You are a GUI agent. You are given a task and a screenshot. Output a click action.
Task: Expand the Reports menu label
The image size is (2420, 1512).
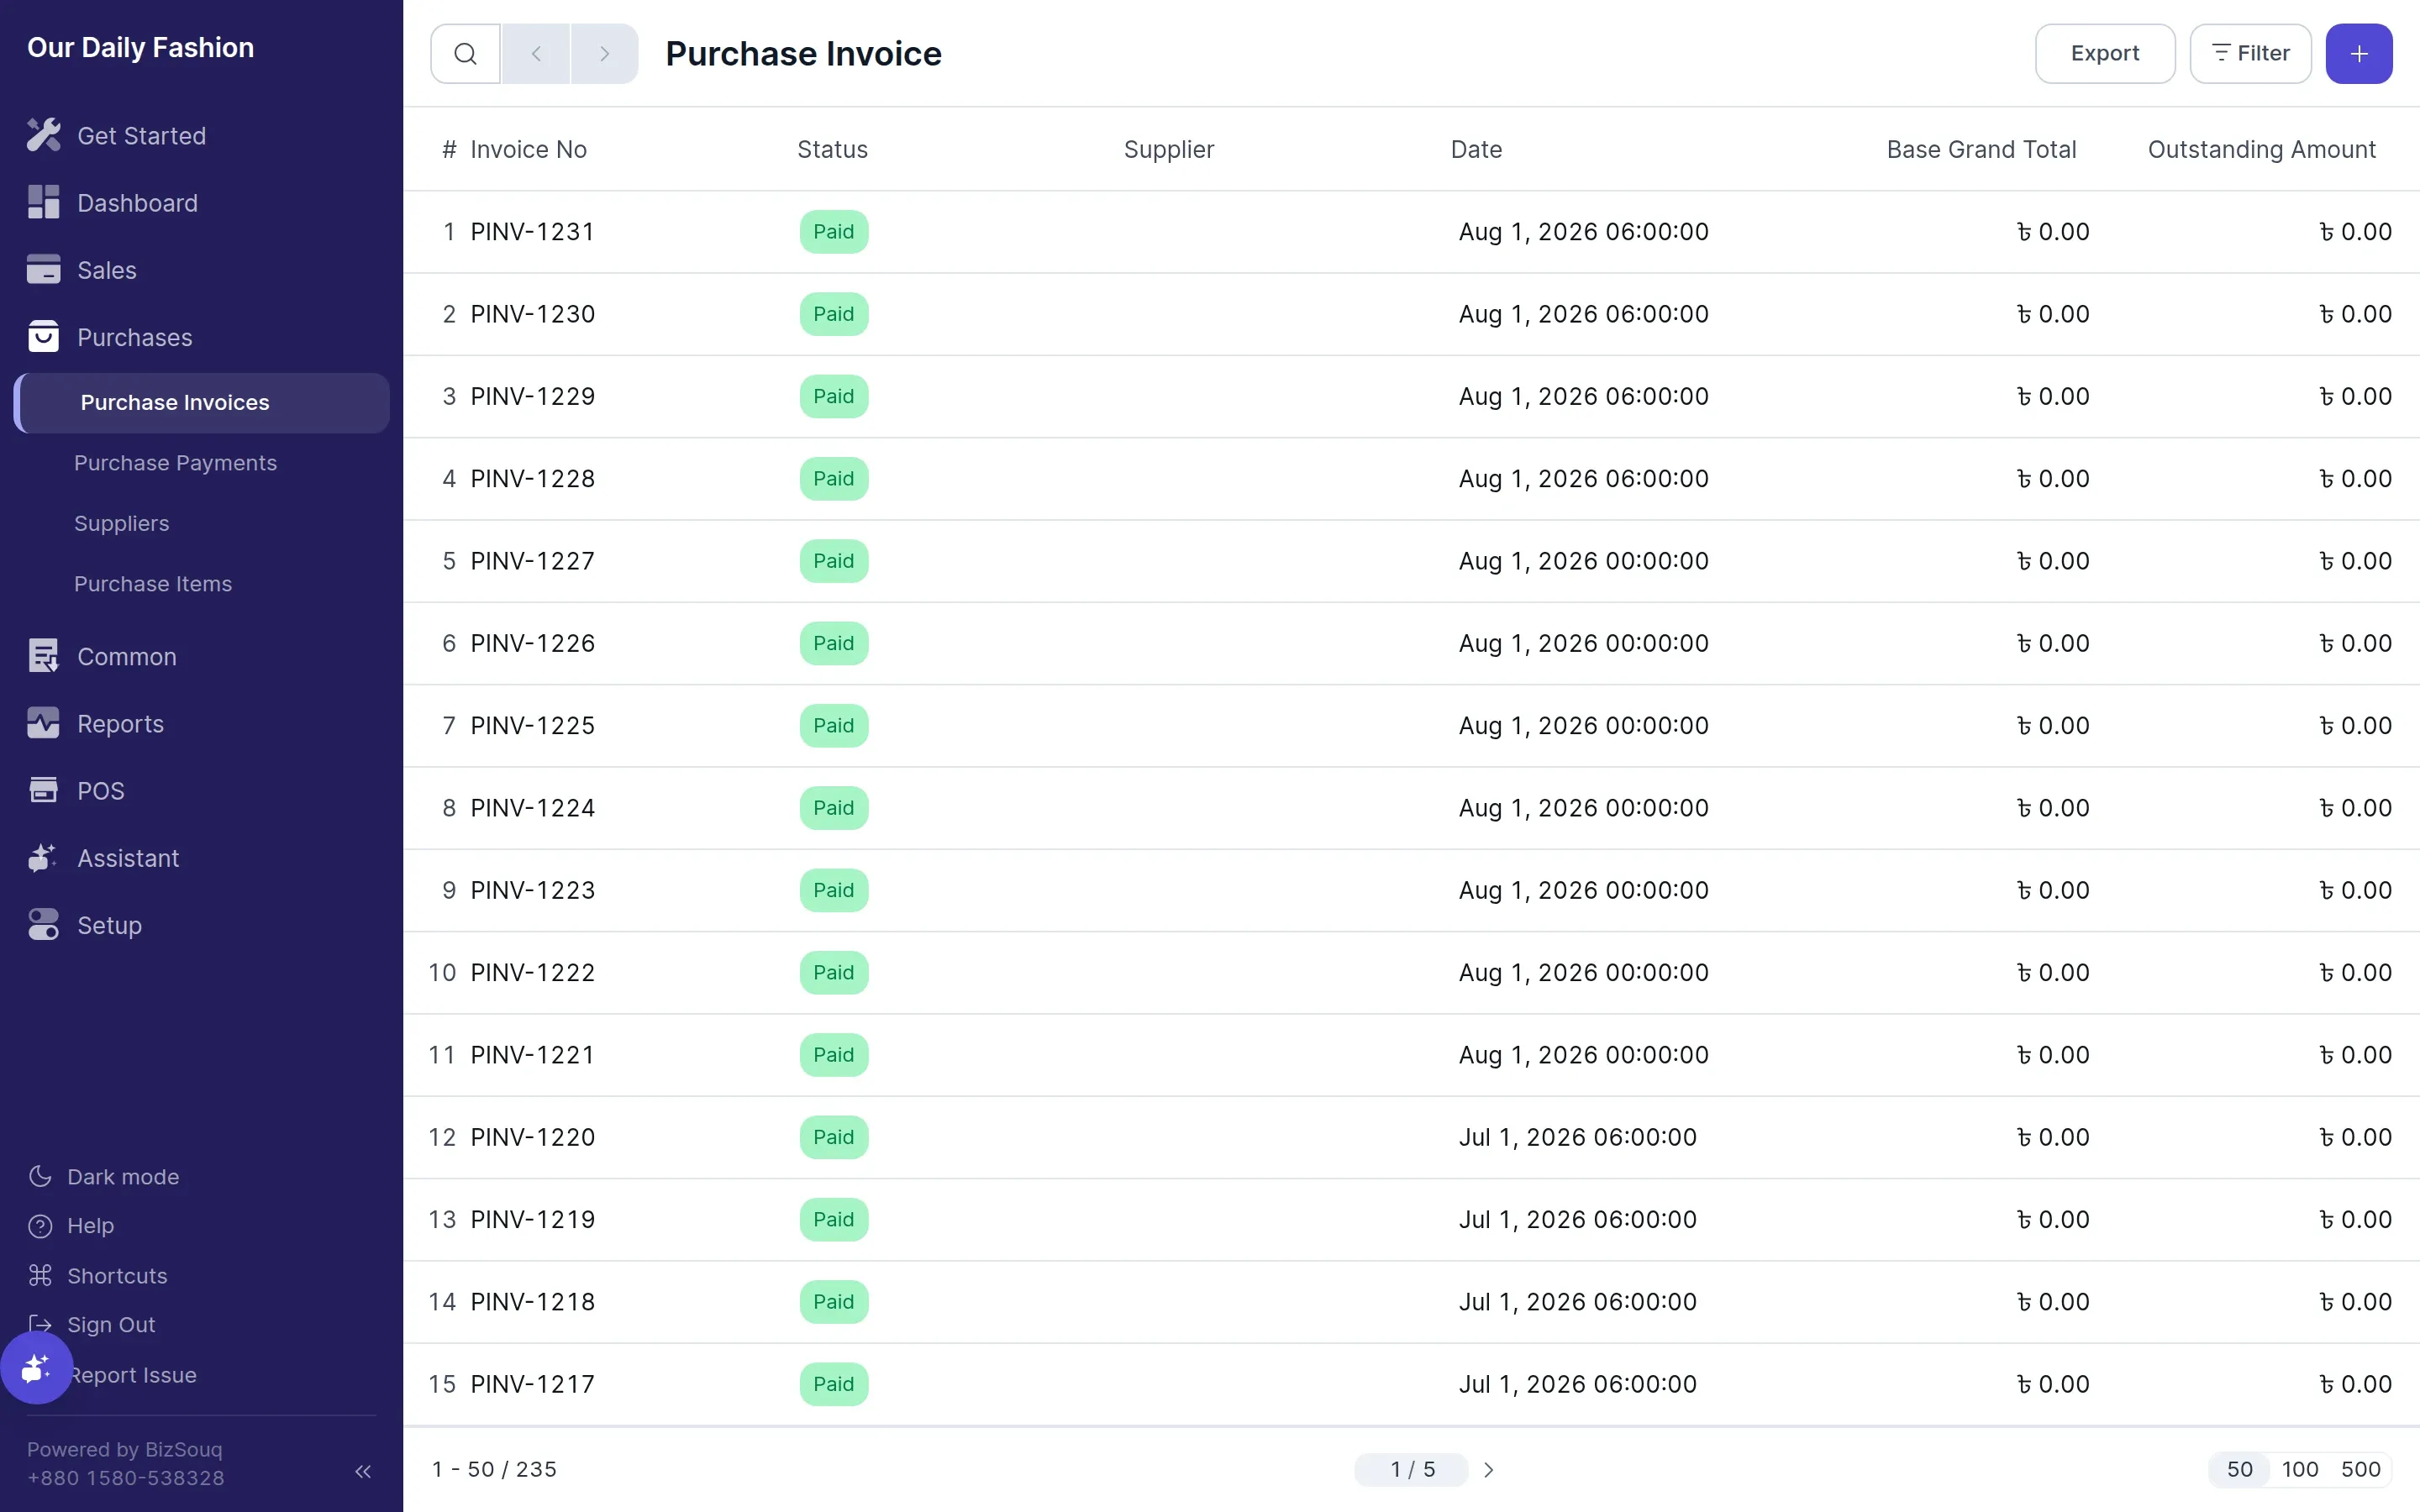[120, 724]
